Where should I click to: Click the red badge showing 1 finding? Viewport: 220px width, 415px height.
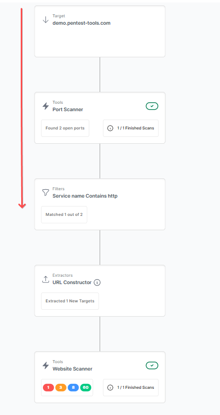tap(48, 387)
